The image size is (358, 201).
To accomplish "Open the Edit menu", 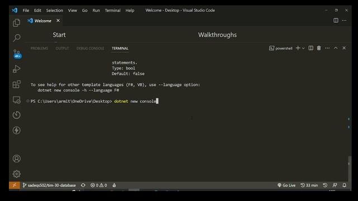I will (x=37, y=11).
